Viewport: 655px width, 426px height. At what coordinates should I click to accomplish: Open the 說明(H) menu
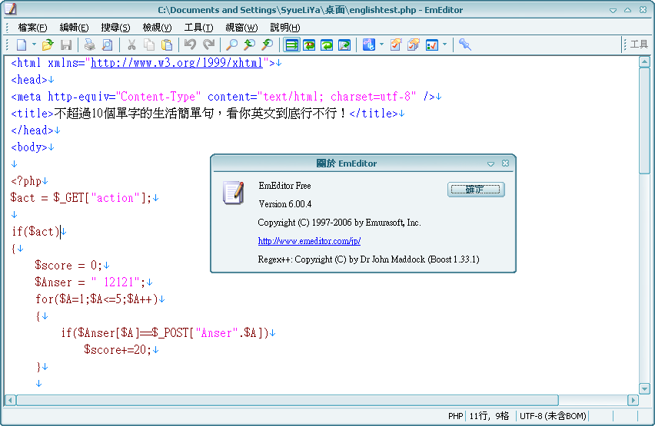tap(285, 28)
